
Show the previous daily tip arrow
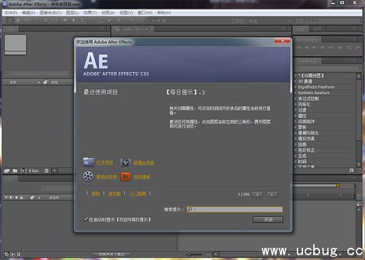pos(258,194)
